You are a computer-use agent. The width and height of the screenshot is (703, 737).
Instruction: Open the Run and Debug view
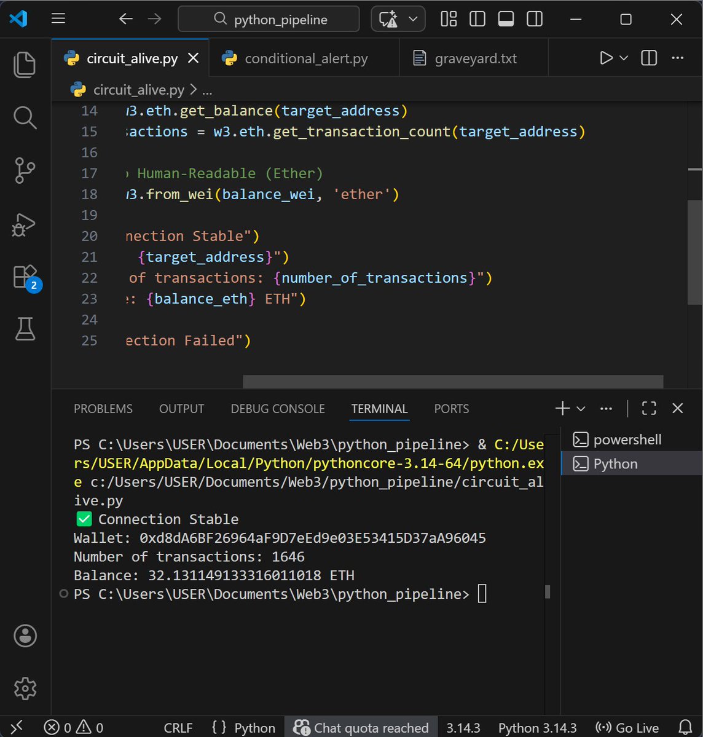[23, 225]
